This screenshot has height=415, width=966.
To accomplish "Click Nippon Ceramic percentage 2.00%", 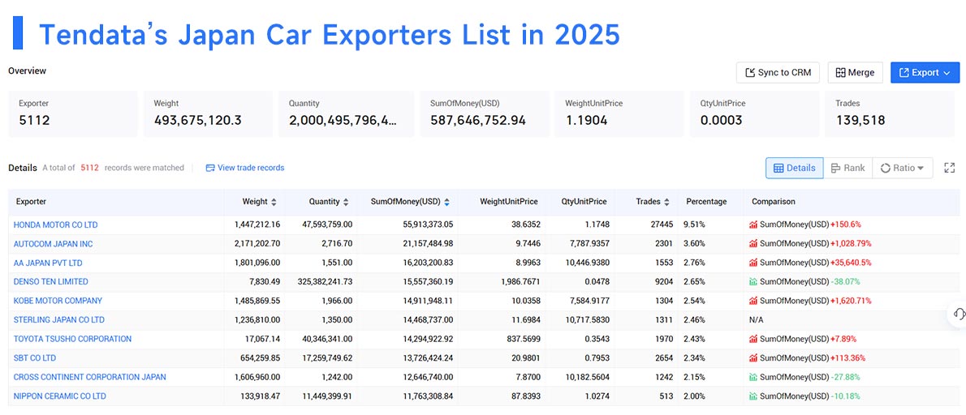I will (x=694, y=396).
